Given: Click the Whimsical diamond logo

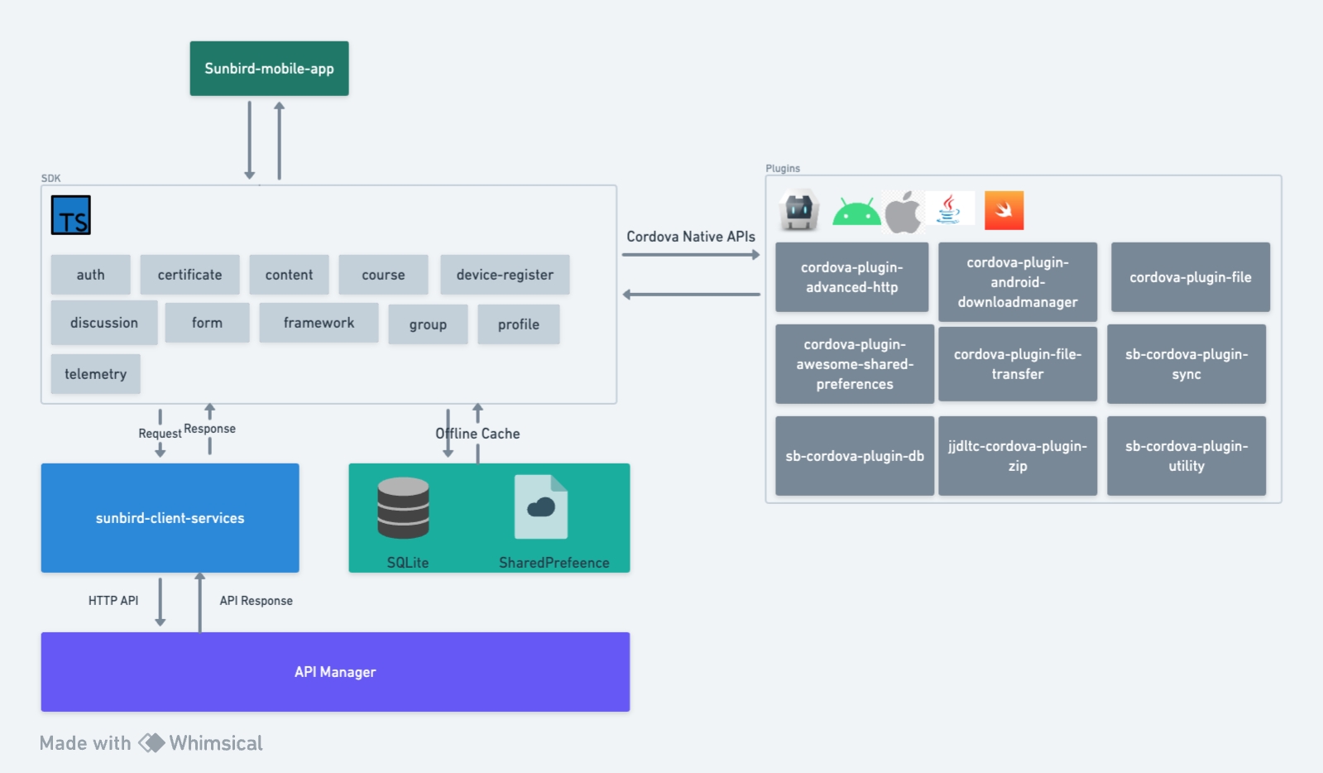Looking at the screenshot, I should tap(151, 742).
